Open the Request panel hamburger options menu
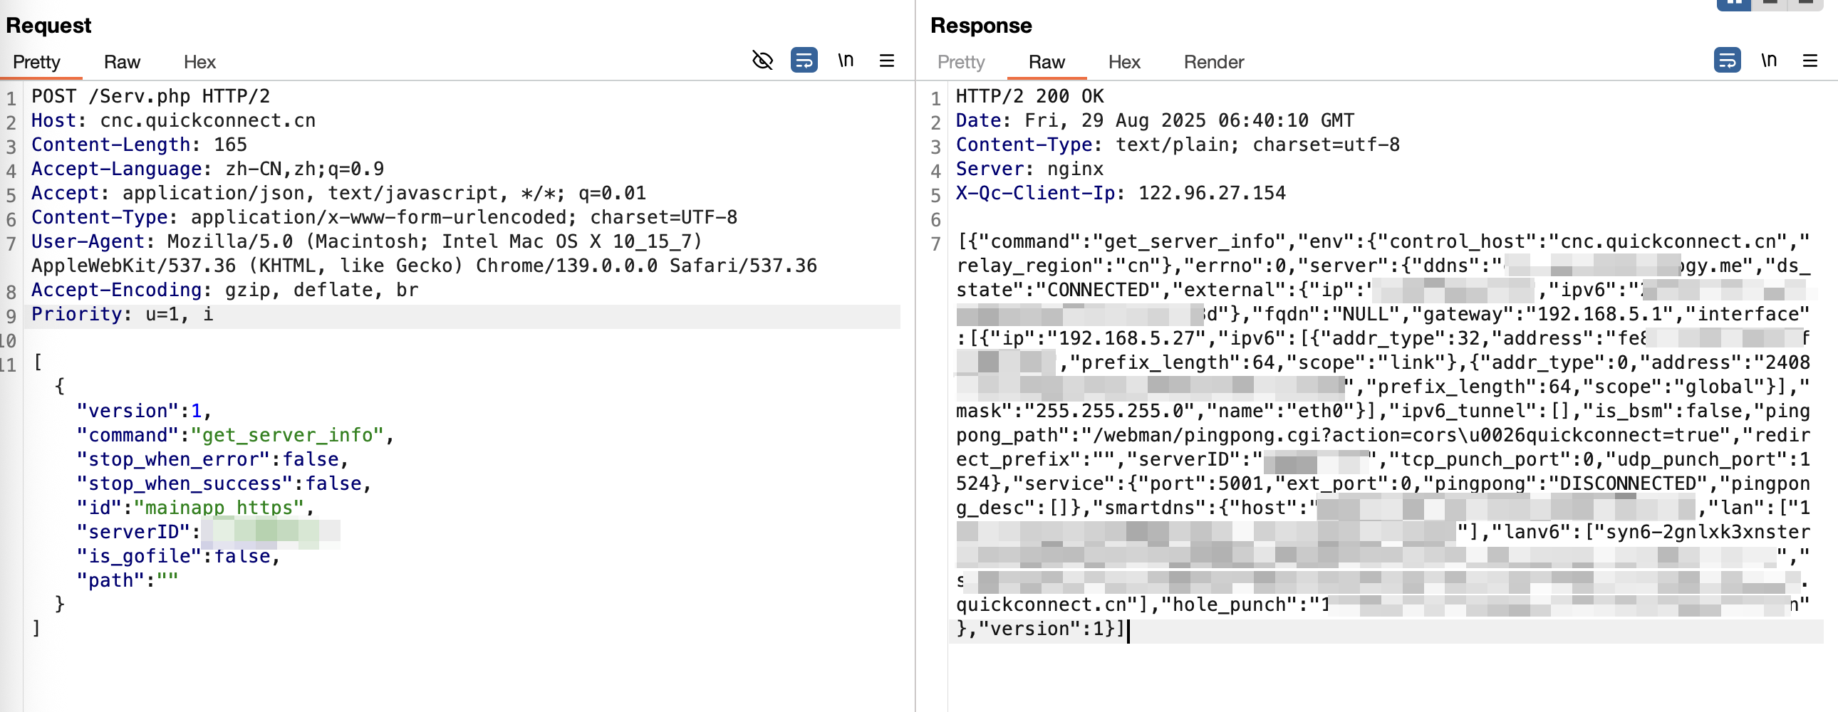Viewport: 1838px width, 712px height. [886, 61]
